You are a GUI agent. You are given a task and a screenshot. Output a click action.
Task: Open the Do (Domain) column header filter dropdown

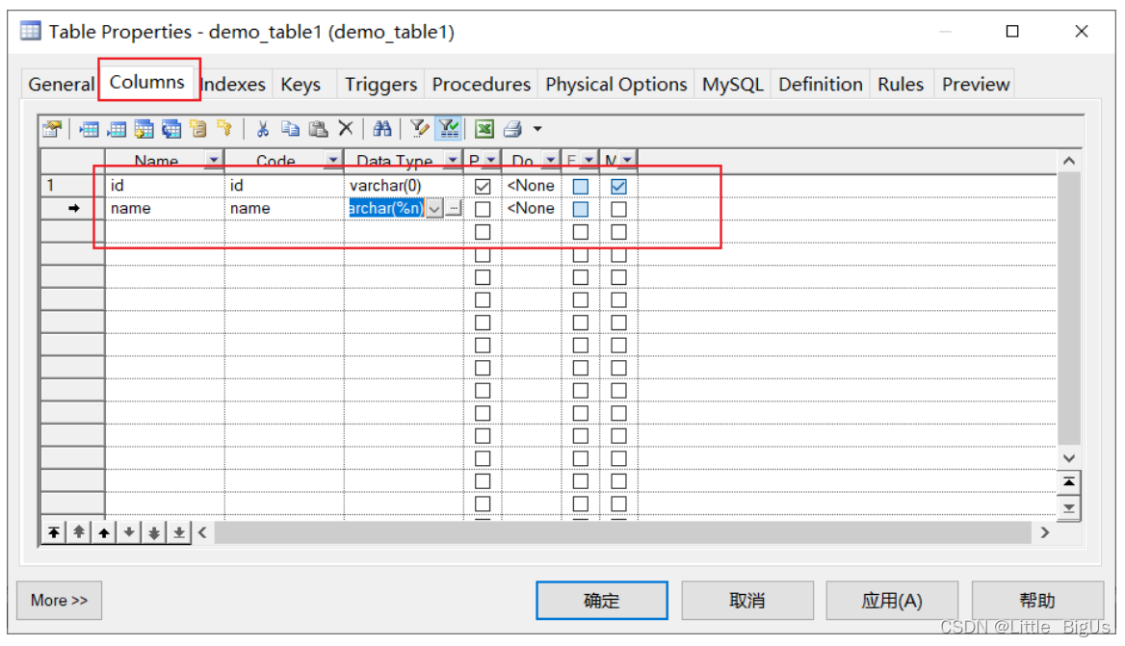550,160
